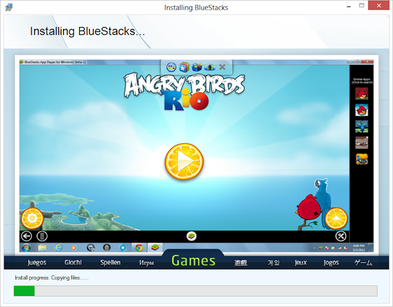
Task: Click the ゲーム label
Action: 363,262
